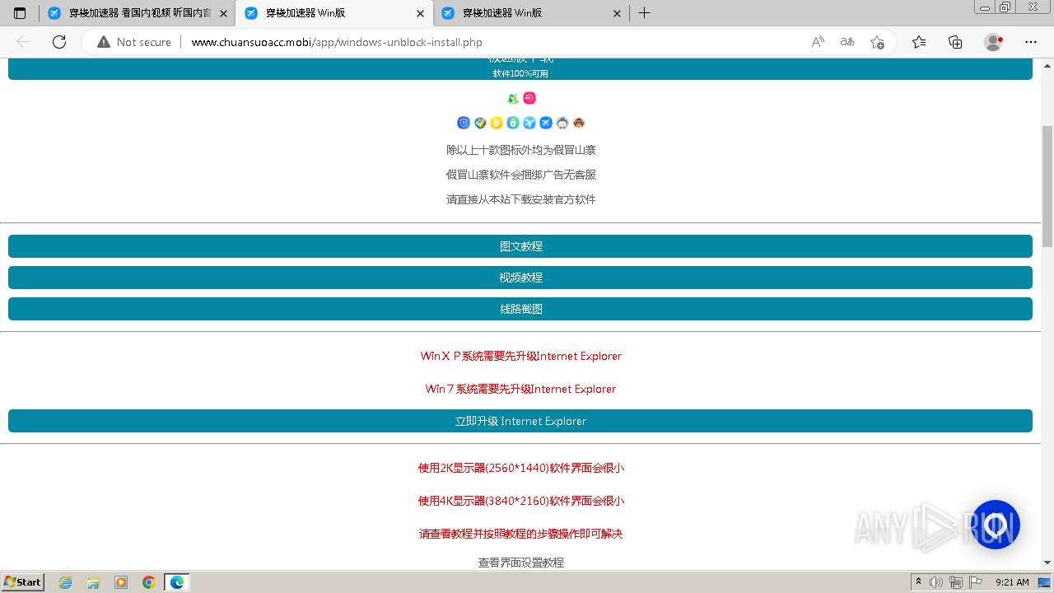This screenshot has height=593, width=1054.
Task: Open the 线路截图 button
Action: tap(520, 309)
